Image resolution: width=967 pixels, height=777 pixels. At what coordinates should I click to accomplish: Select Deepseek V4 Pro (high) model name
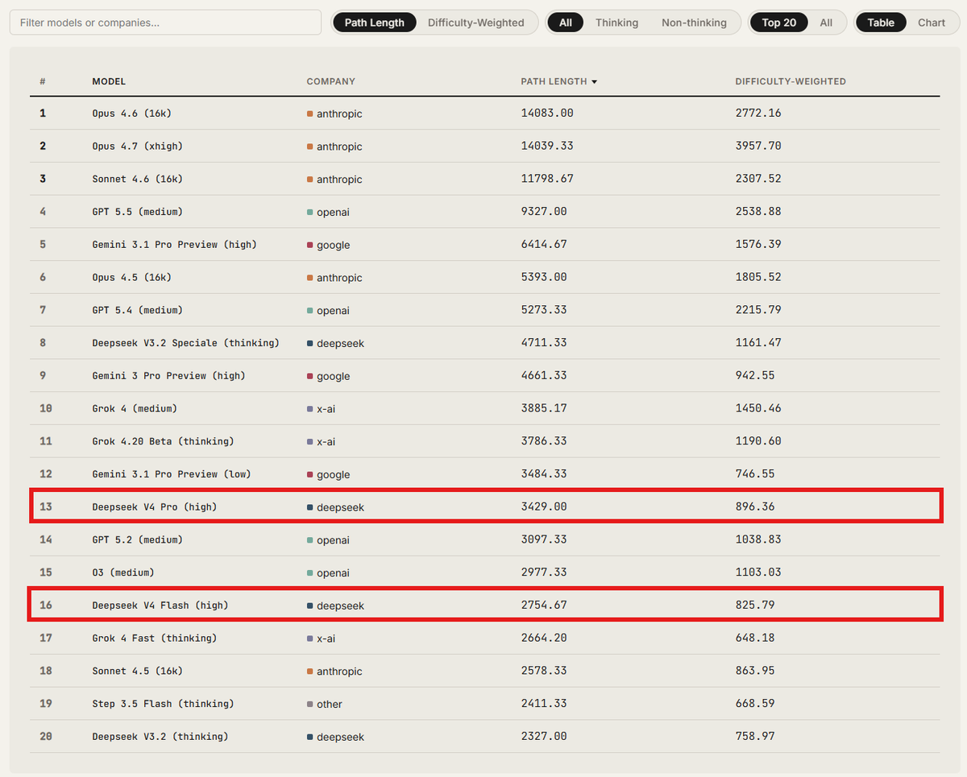click(154, 507)
